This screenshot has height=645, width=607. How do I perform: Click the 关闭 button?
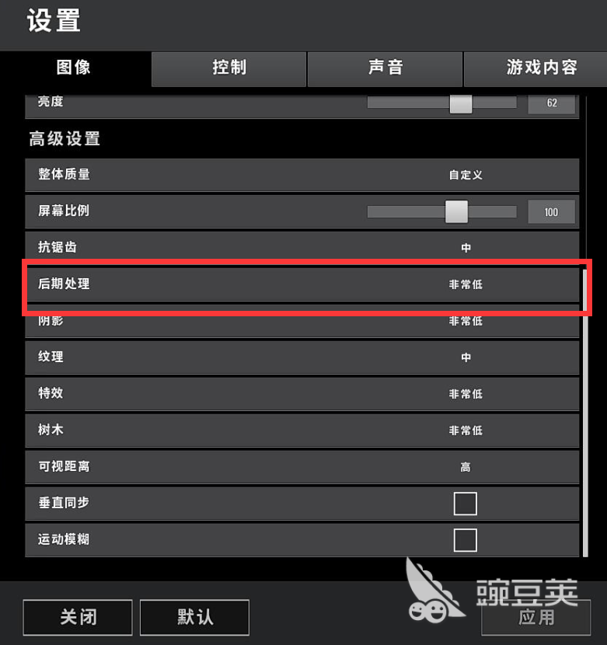click(x=78, y=617)
